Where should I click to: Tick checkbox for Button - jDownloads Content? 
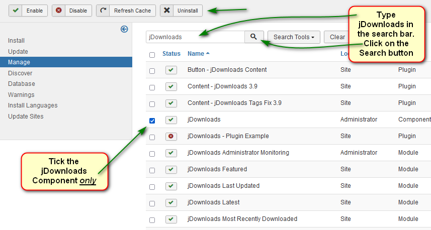(x=152, y=71)
